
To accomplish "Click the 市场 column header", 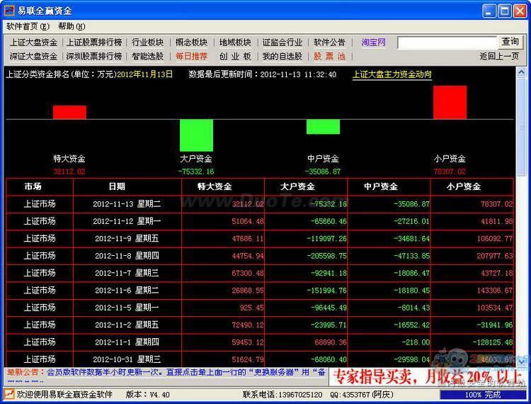I will pyautogui.click(x=33, y=186).
